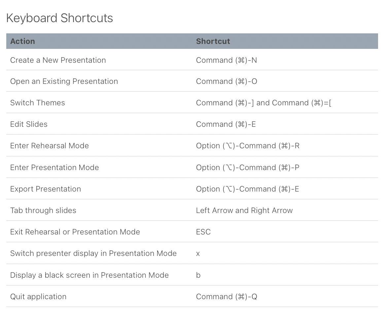Click the Command-N shortcut text
The width and height of the screenshot is (385, 319).
pos(226,60)
